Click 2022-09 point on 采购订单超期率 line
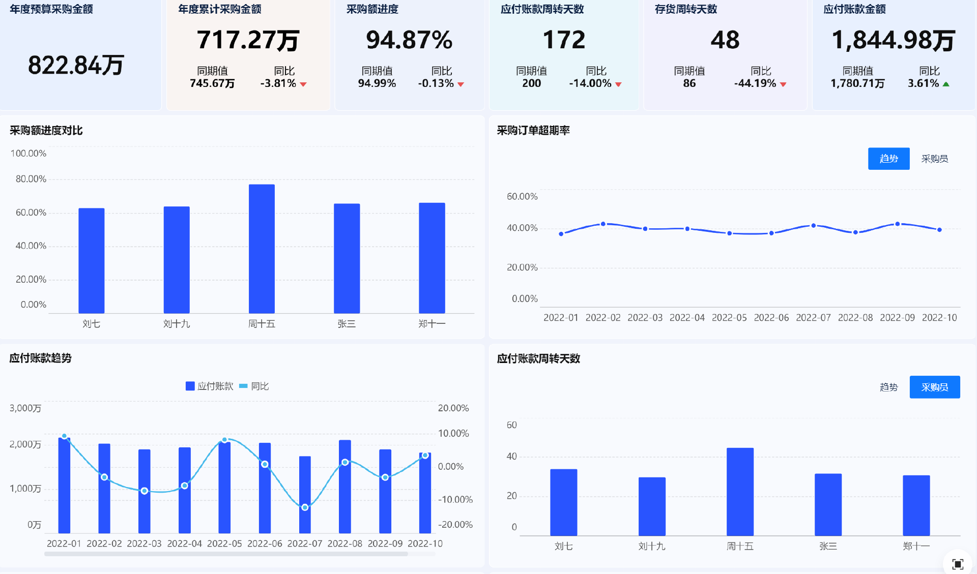 coord(898,224)
